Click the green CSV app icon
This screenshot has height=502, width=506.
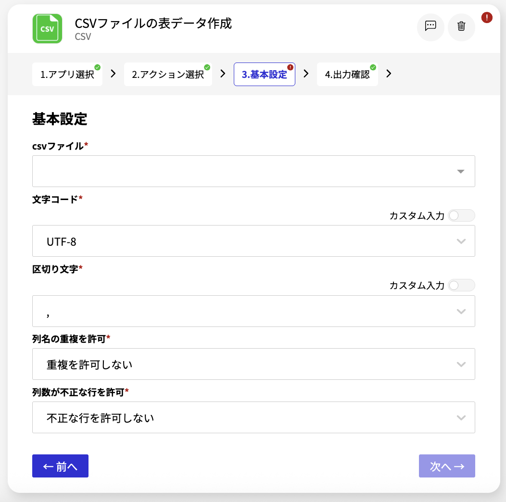47,28
